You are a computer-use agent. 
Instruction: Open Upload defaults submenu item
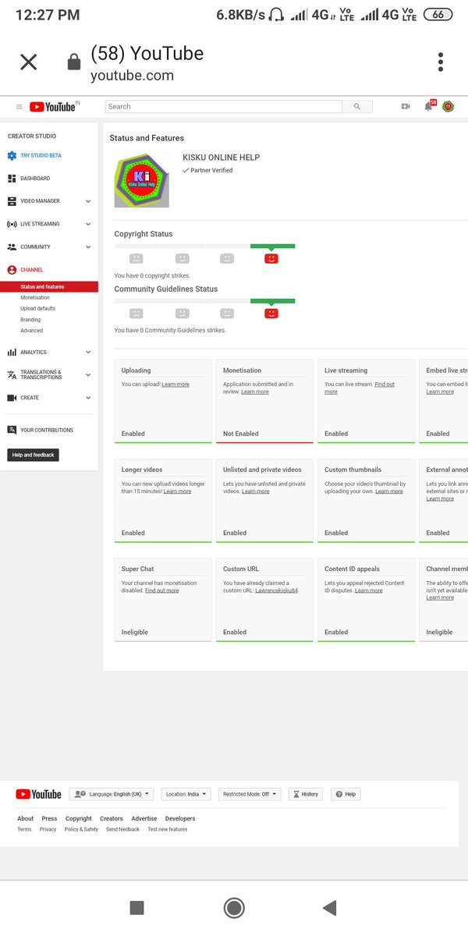(38, 309)
